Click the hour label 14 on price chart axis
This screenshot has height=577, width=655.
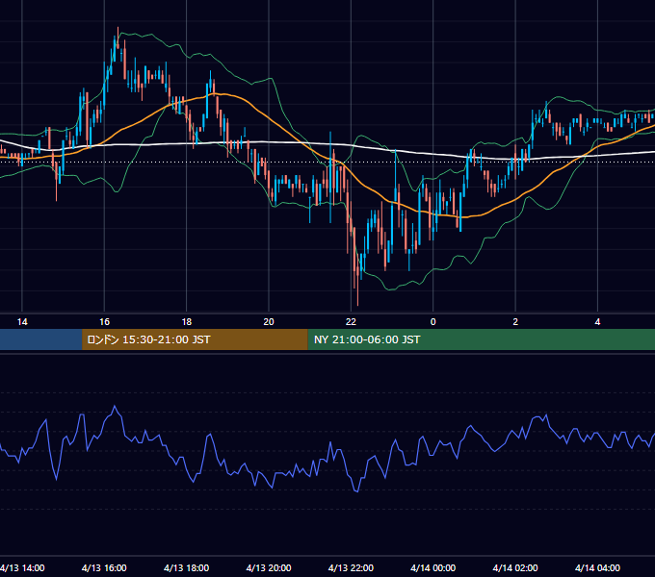coord(22,322)
